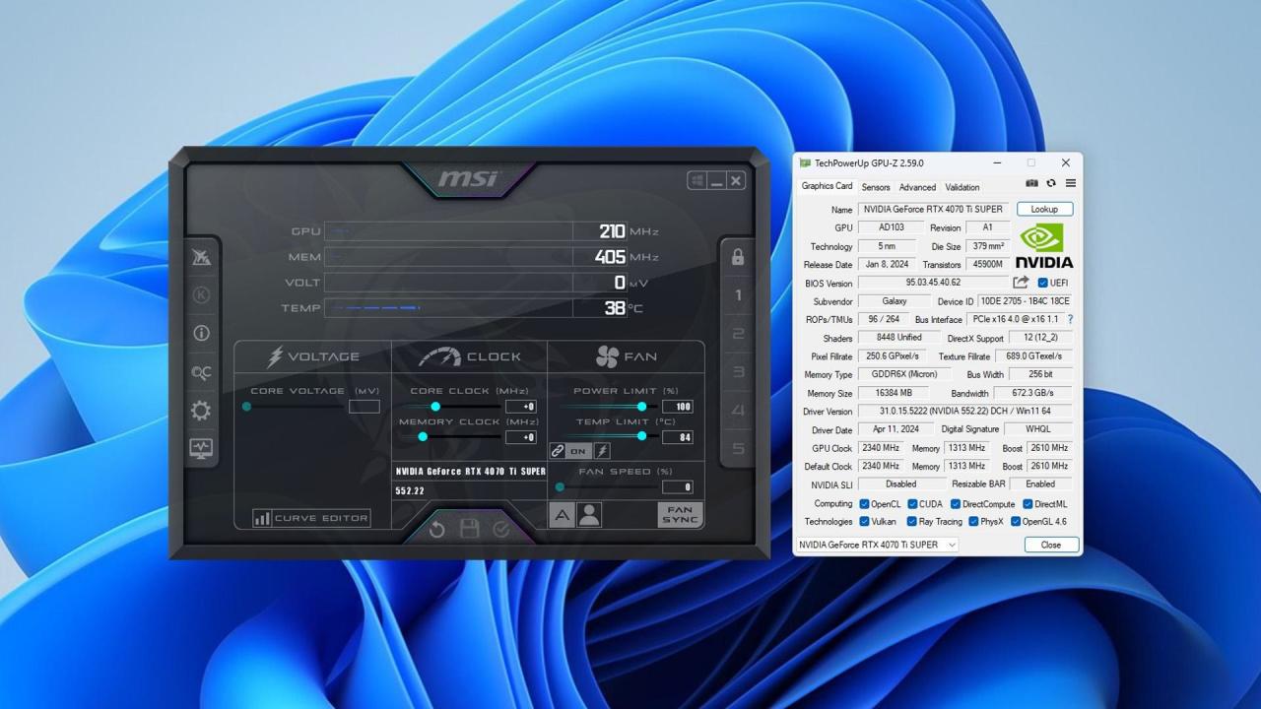The width and height of the screenshot is (1261, 709).
Task: Click the Core Voltage value field
Action: click(365, 407)
